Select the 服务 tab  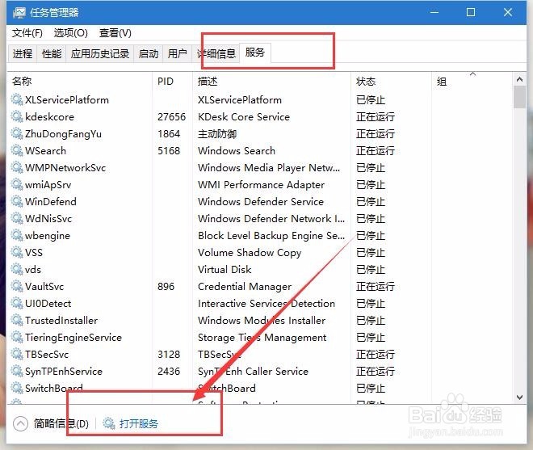pyautogui.click(x=255, y=53)
